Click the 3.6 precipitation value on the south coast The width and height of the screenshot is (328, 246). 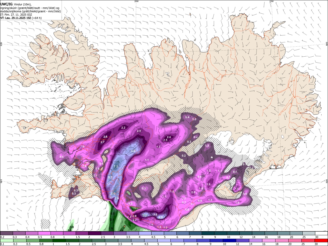[x=155, y=214]
